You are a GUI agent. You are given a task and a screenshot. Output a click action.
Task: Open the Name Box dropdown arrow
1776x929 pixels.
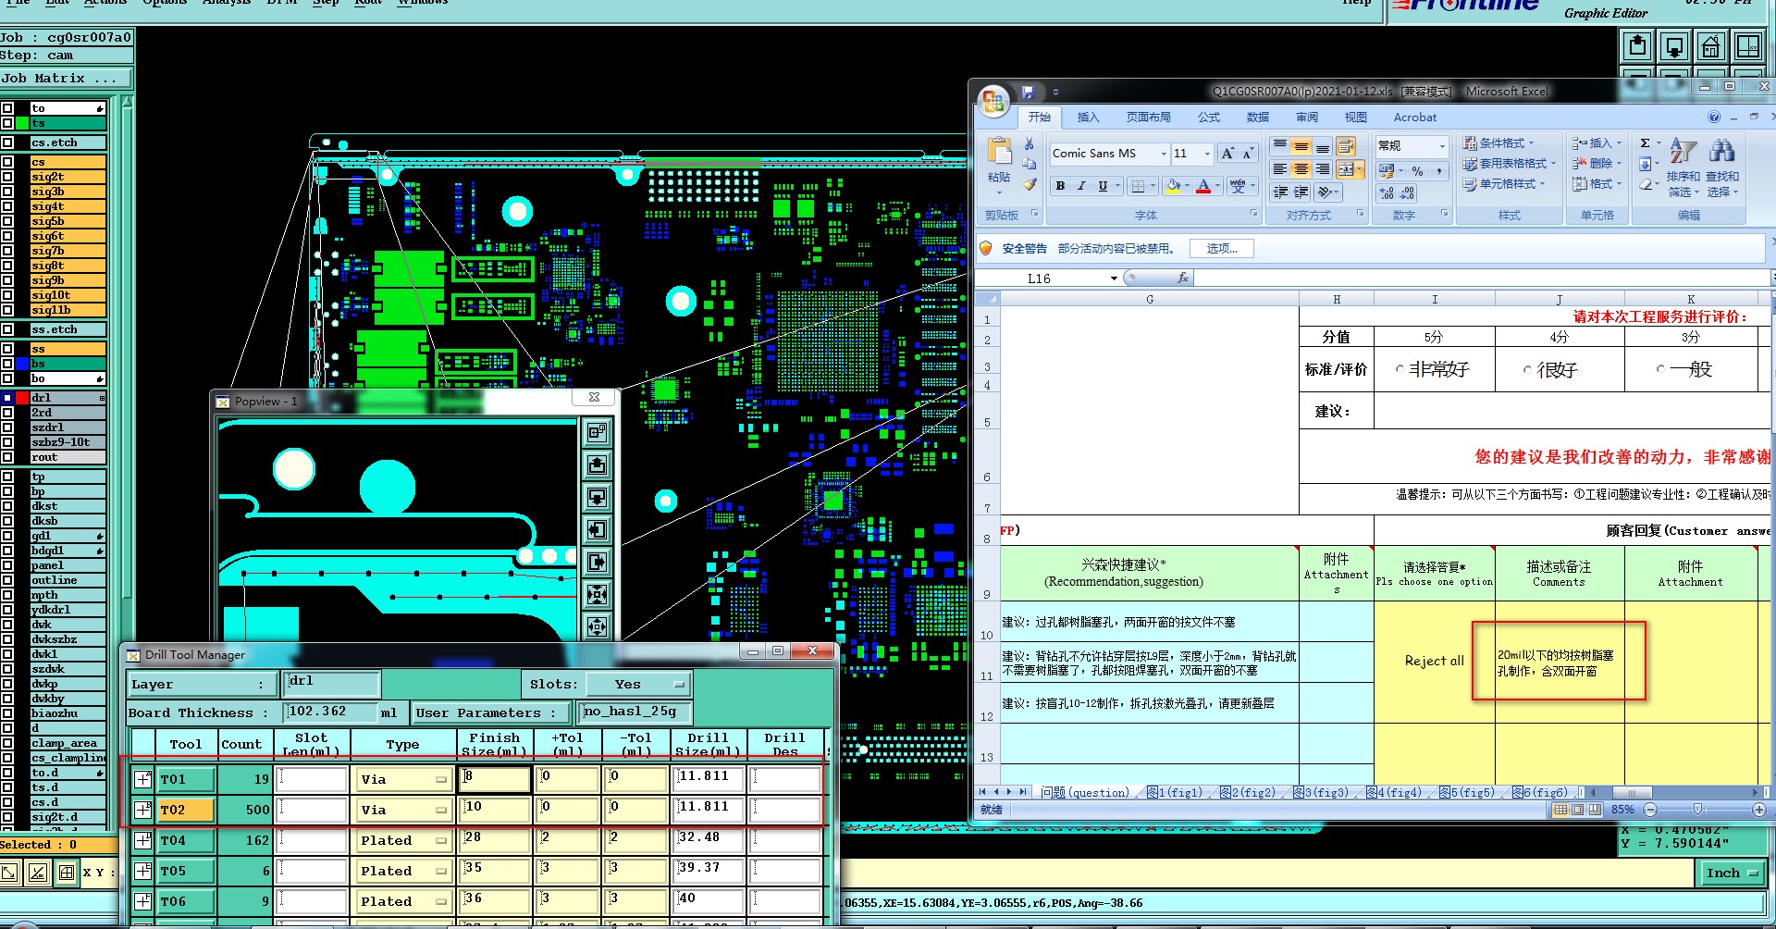[1114, 279]
